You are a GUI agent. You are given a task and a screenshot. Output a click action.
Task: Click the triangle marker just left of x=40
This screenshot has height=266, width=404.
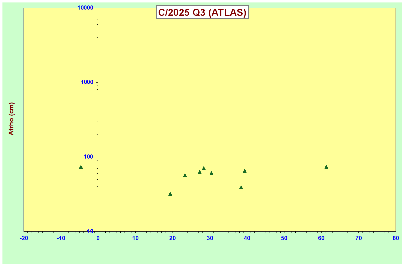click(x=245, y=171)
